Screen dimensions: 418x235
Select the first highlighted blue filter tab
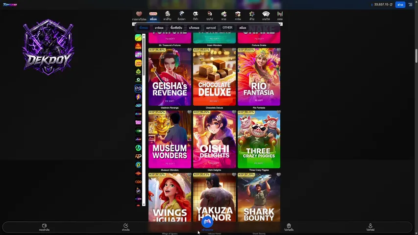[144, 28]
